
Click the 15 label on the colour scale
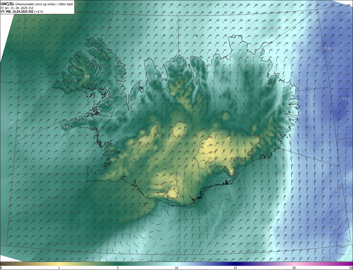point(235,268)
